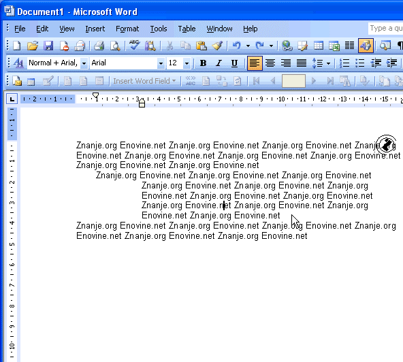403x362 pixels.
Task: Click the Insert Table icon
Action: pyautogui.click(x=319, y=46)
